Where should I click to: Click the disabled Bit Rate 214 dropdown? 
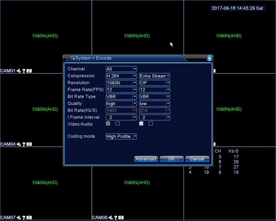pos(154,110)
